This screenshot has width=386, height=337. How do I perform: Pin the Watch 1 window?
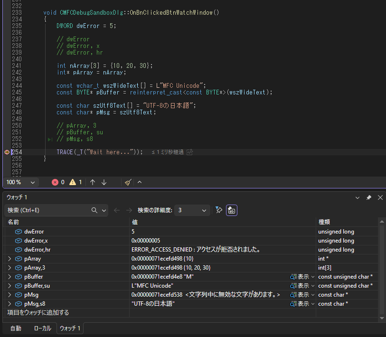click(369, 197)
